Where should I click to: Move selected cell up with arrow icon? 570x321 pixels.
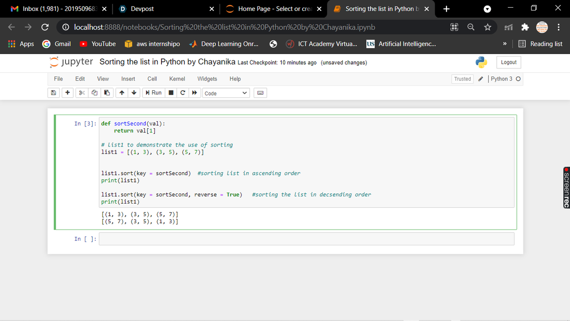(x=123, y=93)
